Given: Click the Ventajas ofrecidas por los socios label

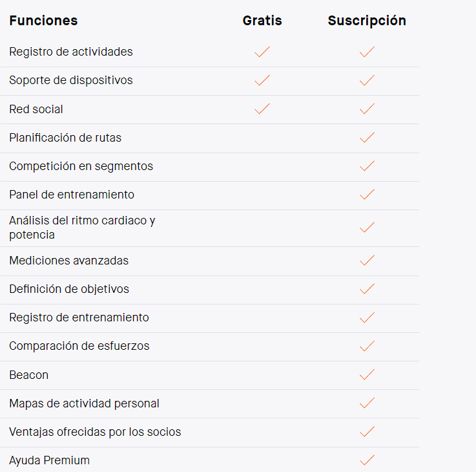Looking at the screenshot, I should [x=95, y=432].
